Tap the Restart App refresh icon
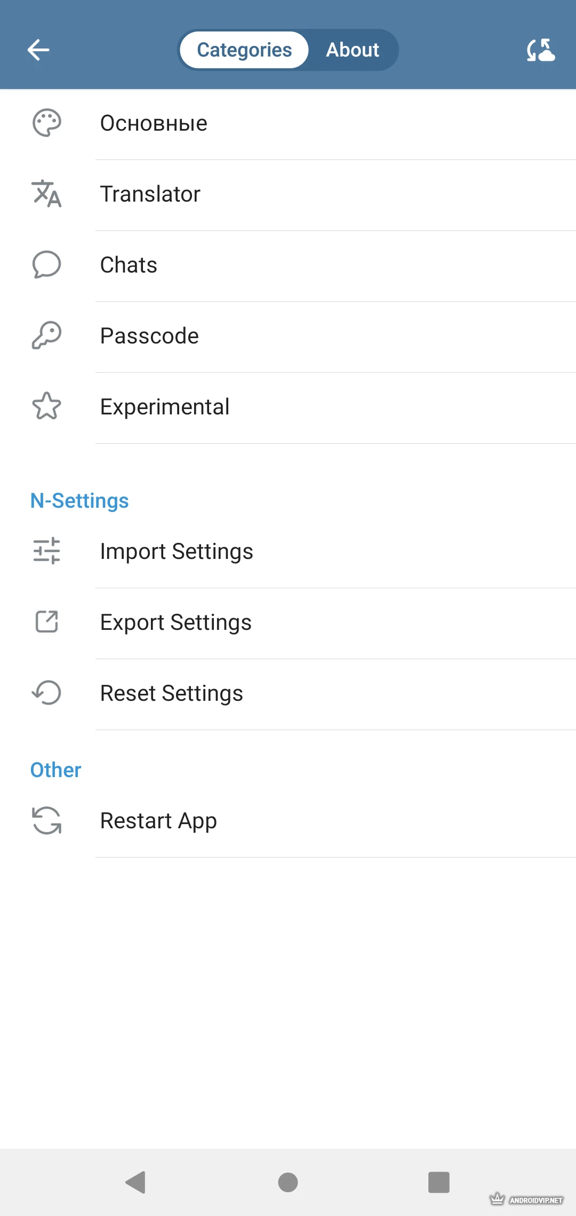Screen dimensions: 576x1216 [47, 820]
